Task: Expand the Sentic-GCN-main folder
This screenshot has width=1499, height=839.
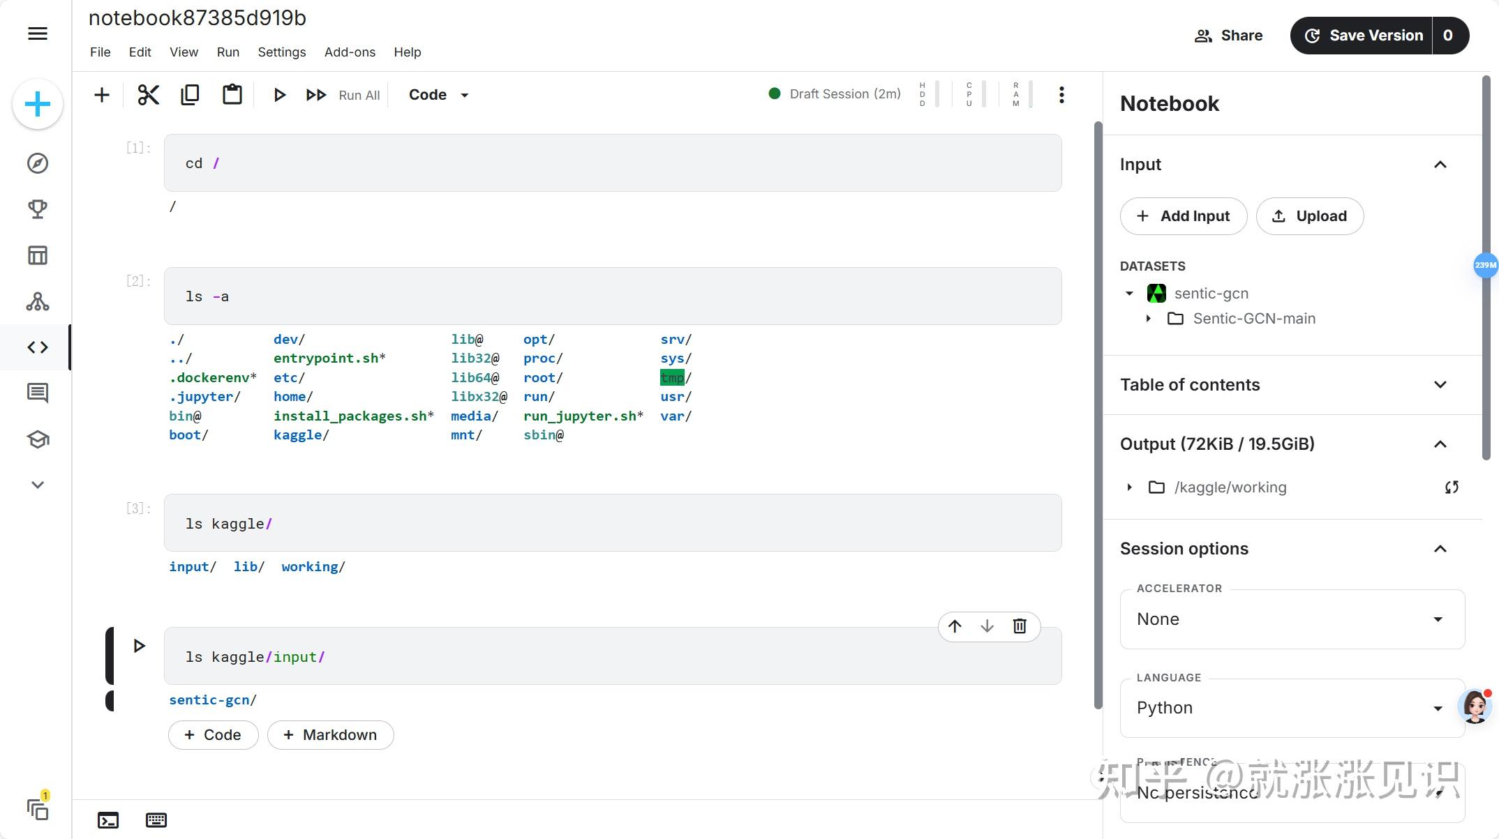Action: click(1149, 319)
